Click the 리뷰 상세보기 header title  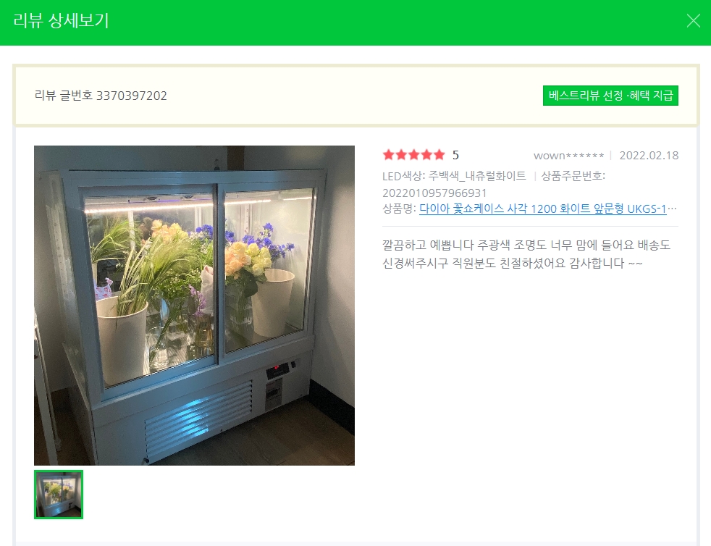pyautogui.click(x=62, y=21)
